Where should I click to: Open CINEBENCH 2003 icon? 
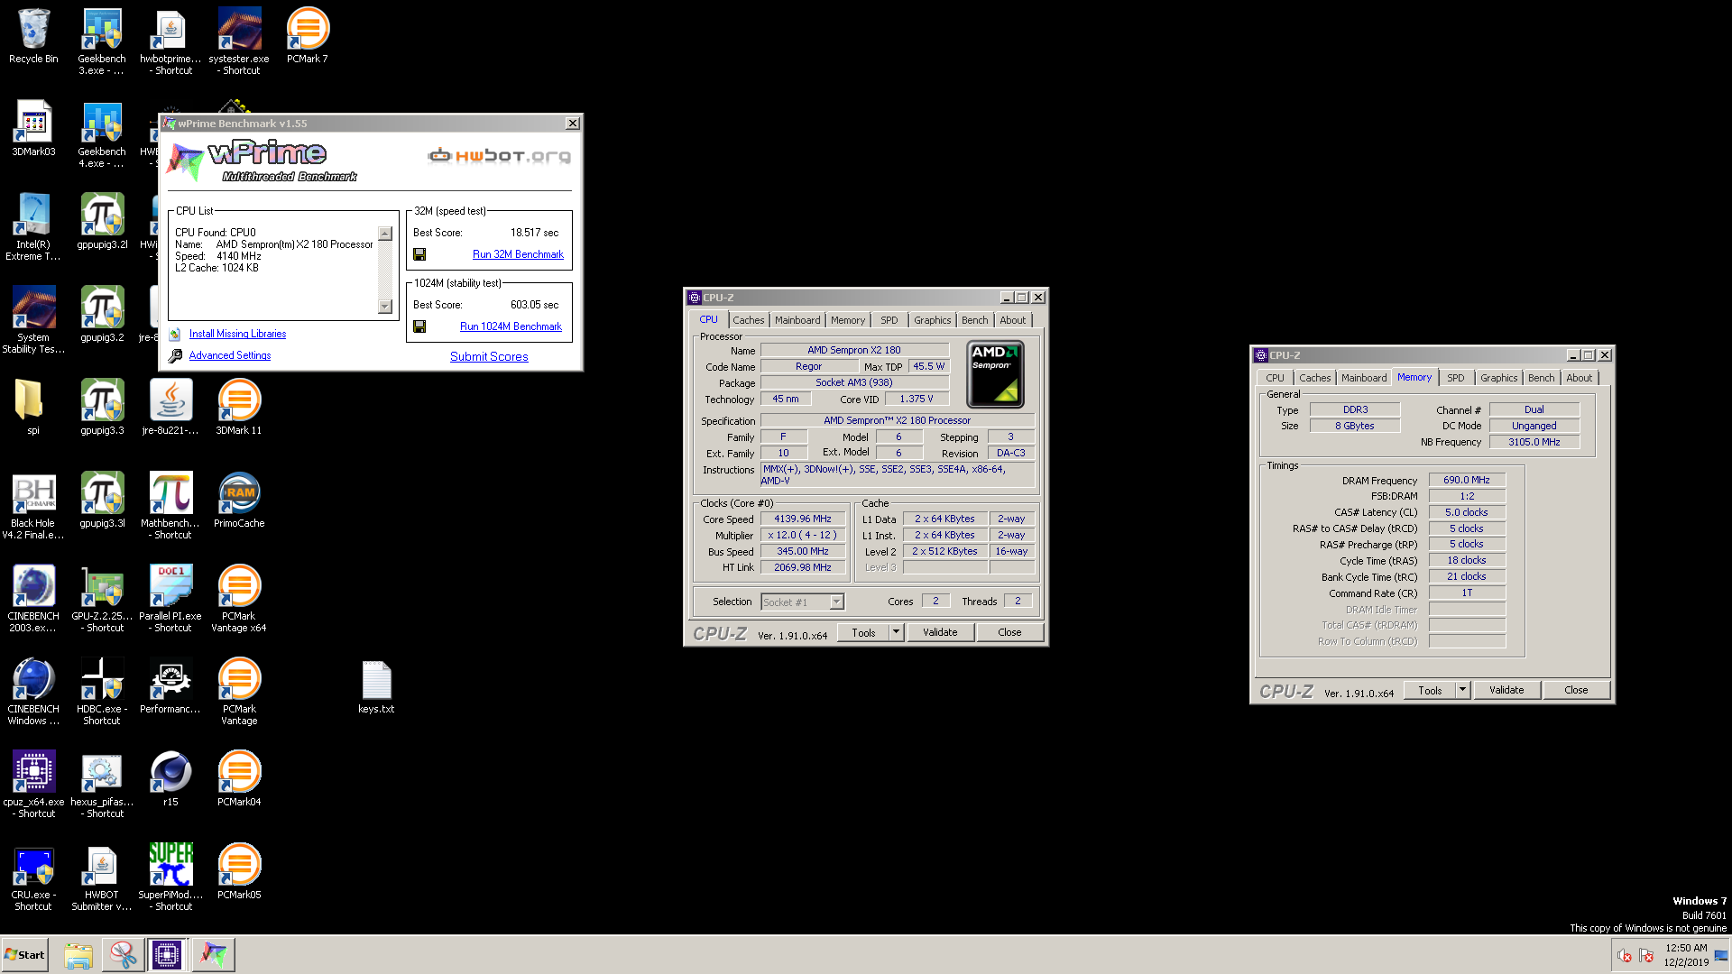(33, 598)
